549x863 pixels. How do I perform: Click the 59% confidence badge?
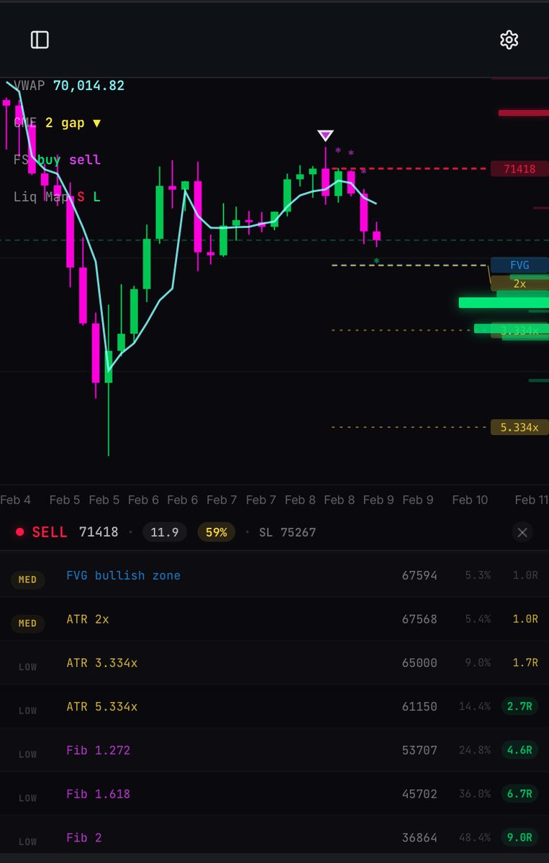(216, 532)
